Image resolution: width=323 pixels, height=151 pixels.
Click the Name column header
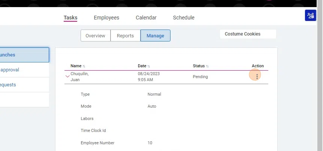pos(76,66)
